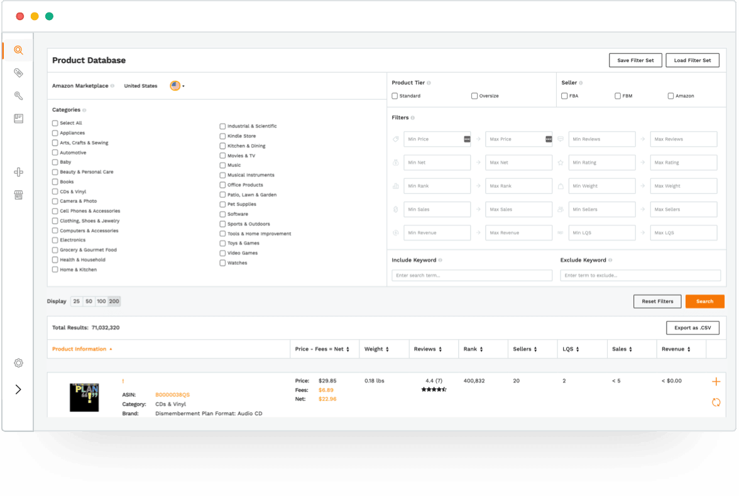Click the orange refresh icon on product row
This screenshot has height=496, width=739.
(x=716, y=402)
